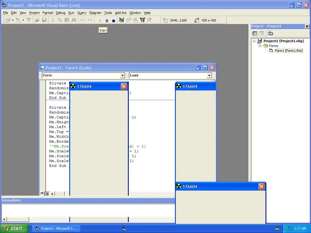
Task: Select Form1 (Form1.frm) in project tree
Action: pyautogui.click(x=289, y=51)
